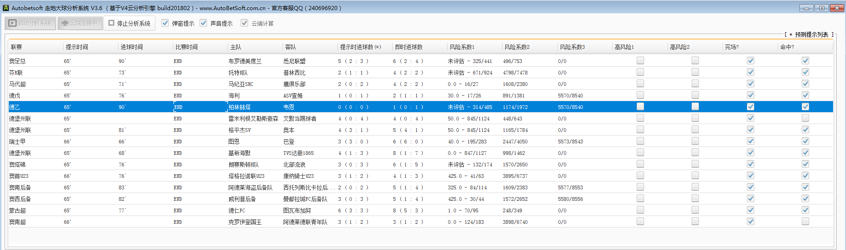Viewport: 846px width, 250px height.
Task: Toggle 完场? checkbox in the 蒙古超 row
Action: click(751, 210)
